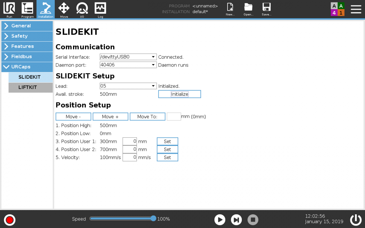The width and height of the screenshot is (365, 228).
Task: Click the Position User 1 value 300mm
Action: (x=108, y=142)
